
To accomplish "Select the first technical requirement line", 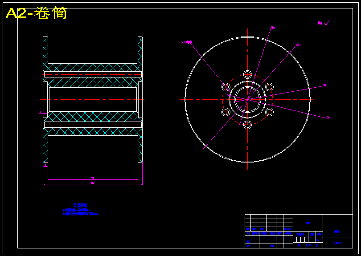I will [77, 210].
